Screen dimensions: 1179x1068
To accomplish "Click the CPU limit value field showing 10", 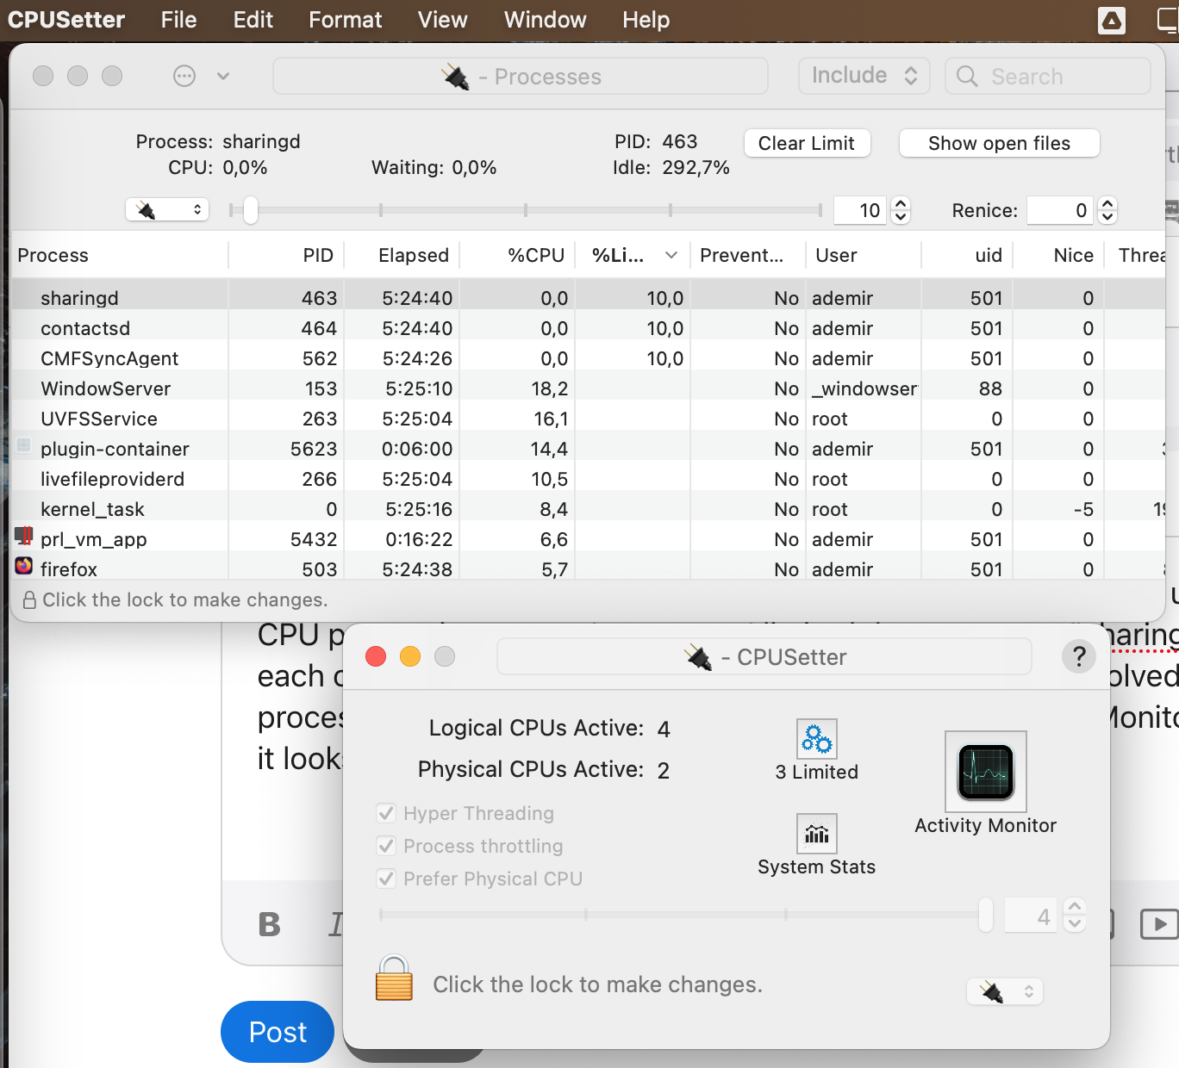I will [x=861, y=210].
